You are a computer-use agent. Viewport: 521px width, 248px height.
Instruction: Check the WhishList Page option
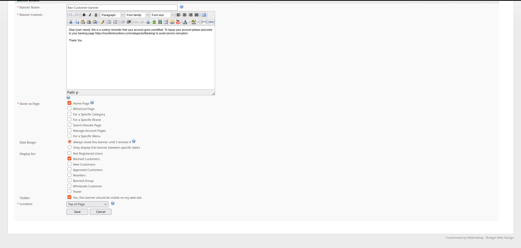(x=69, y=108)
